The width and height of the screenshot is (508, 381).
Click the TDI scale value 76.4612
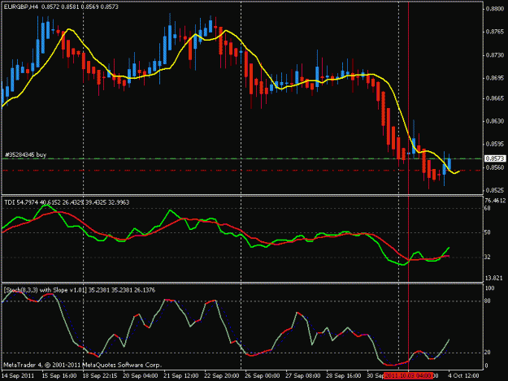coord(495,201)
